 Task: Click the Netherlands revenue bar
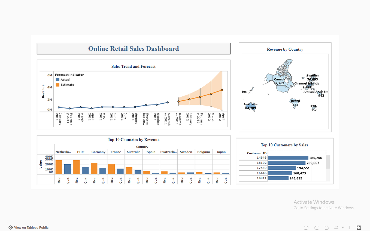[59, 167]
